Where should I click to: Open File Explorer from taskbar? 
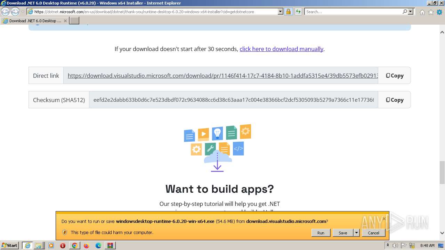click(x=39, y=245)
